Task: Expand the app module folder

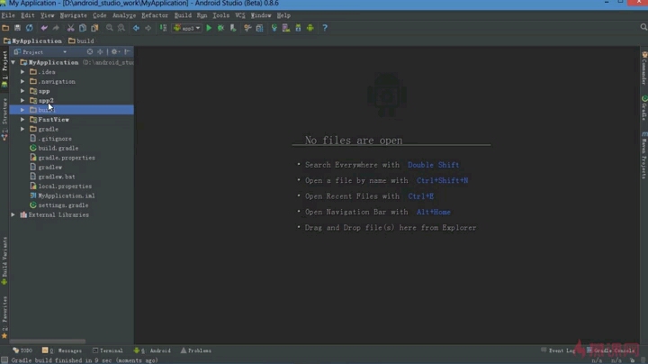Action: (22, 91)
